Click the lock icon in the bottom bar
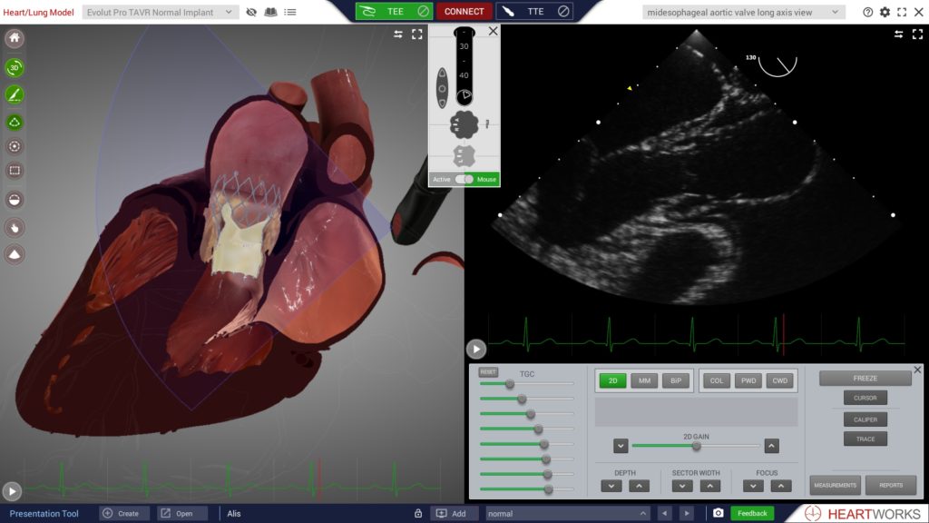Image resolution: width=929 pixels, height=523 pixels. [x=418, y=514]
